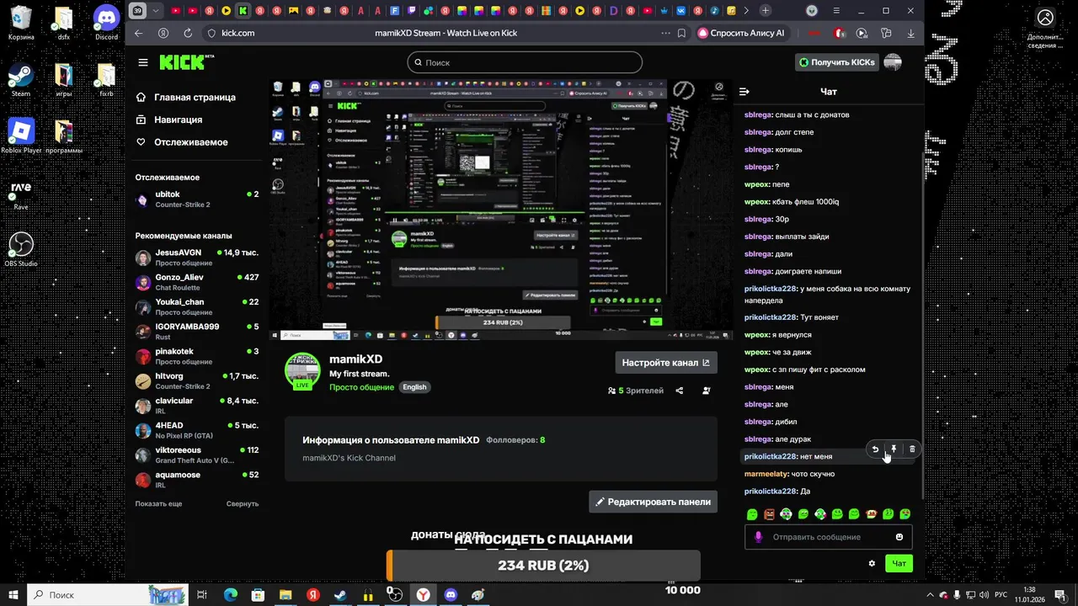Click the Настройте канал button

[x=666, y=363]
